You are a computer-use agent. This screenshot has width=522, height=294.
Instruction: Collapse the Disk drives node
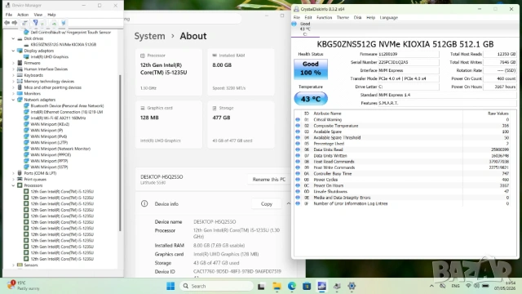(x=13, y=38)
